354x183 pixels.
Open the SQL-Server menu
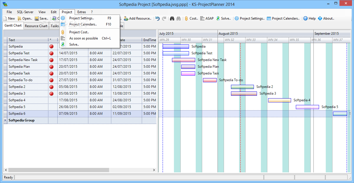25,12
